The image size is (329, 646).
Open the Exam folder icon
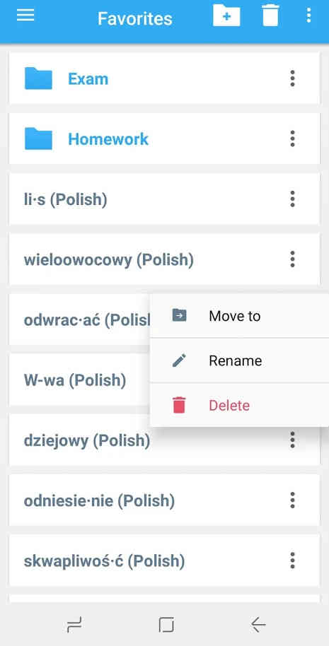[x=38, y=78]
